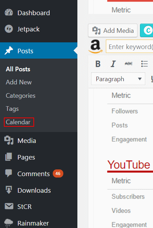Toggle italic formatting in editor
153x228 pixels.
113,64
